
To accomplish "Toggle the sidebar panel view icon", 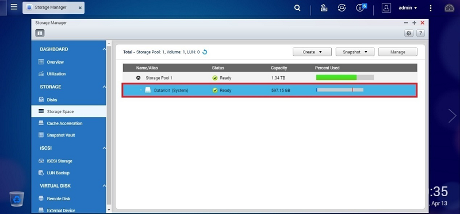I will [40, 33].
